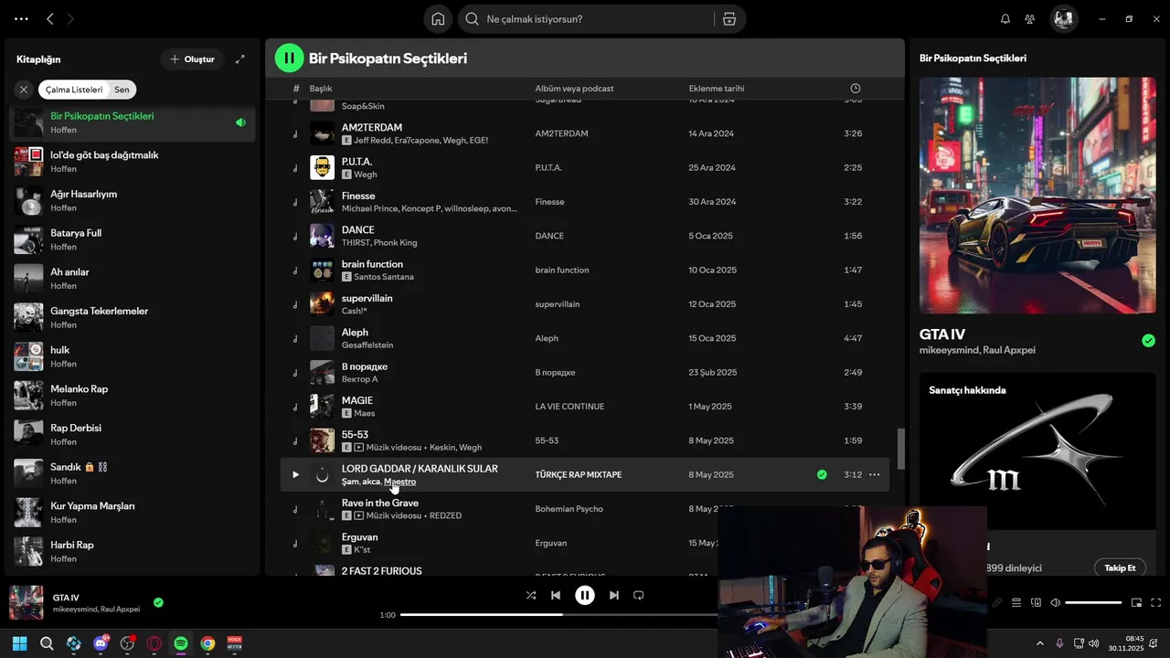
Task: Play LORD GADDAR / KARANLIK SULAR track
Action: click(x=295, y=475)
